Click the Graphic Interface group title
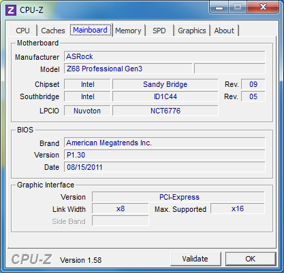Image resolution: width=284 pixels, height=273 pixels. tap(46, 185)
